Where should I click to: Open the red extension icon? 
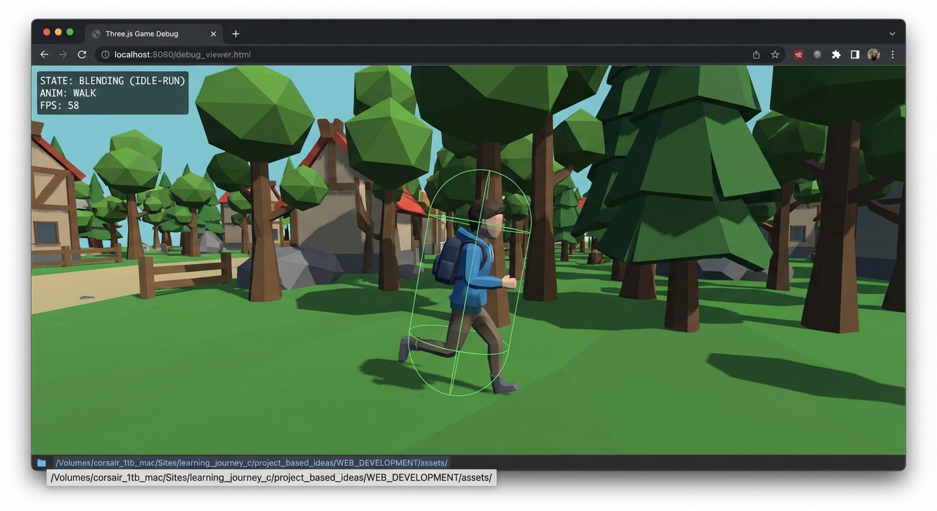(x=799, y=55)
